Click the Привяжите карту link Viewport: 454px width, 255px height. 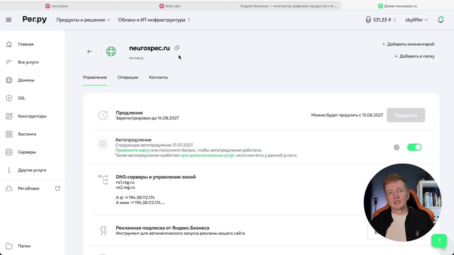coord(132,150)
